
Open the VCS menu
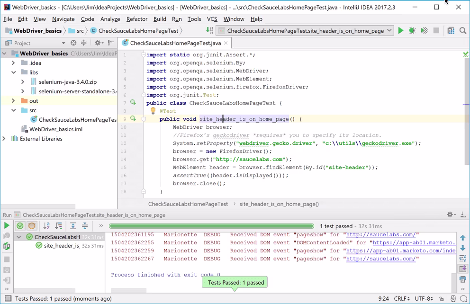pos(212,19)
